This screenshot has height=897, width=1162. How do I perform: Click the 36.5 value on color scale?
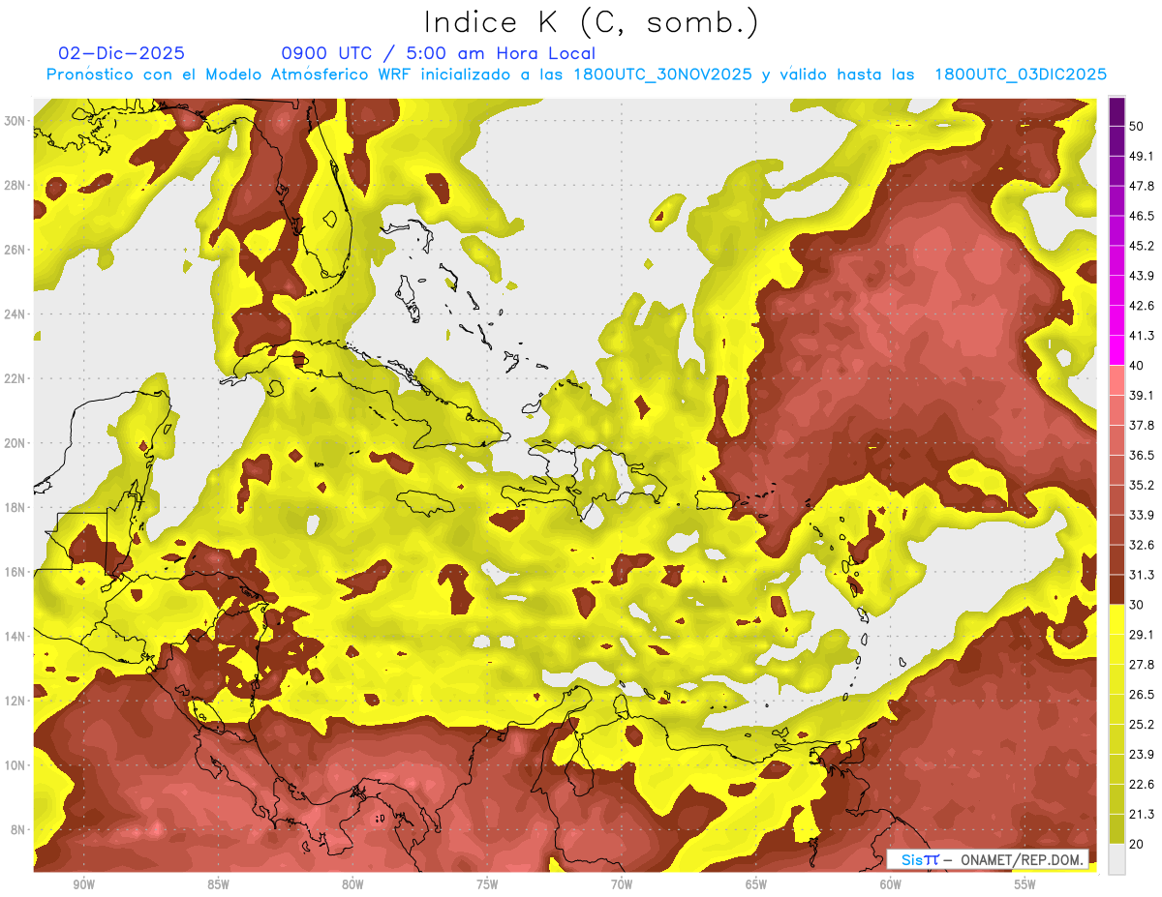[1143, 455]
